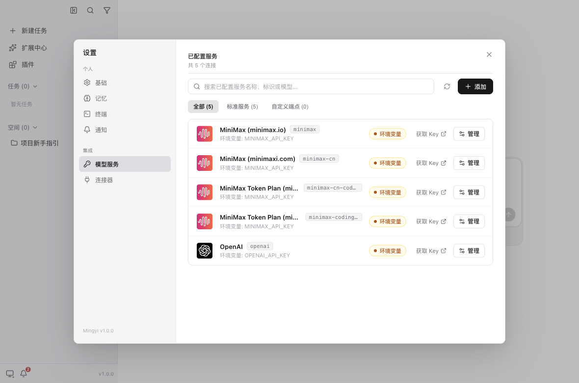This screenshot has height=383, width=579.
Task: Open the 项目新手指引 folder
Action: (34, 143)
